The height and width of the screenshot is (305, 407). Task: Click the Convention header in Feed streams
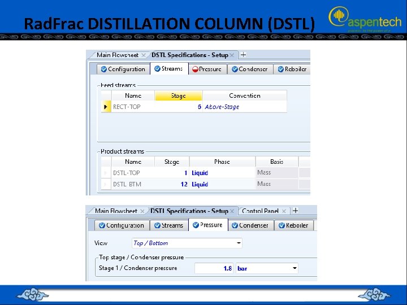pyautogui.click(x=245, y=95)
